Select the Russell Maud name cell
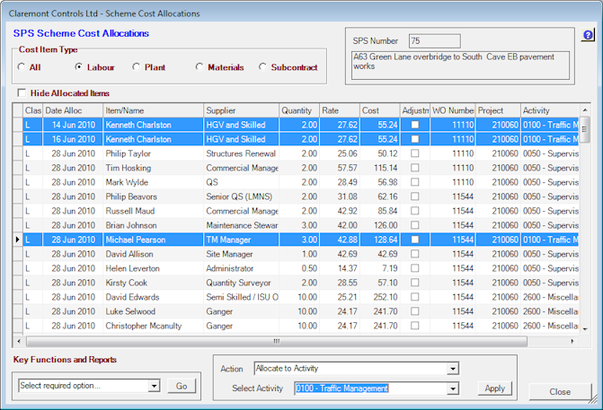The width and height of the screenshot is (603, 410). click(154, 211)
